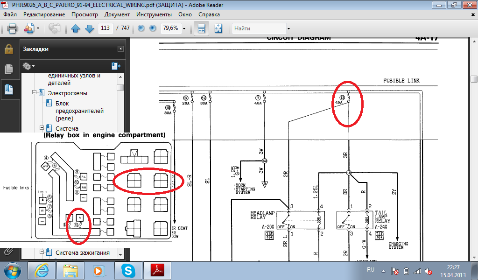This screenshot has width=478, height=280.
Task: Click document scrollbar up arrow
Action: point(474,42)
